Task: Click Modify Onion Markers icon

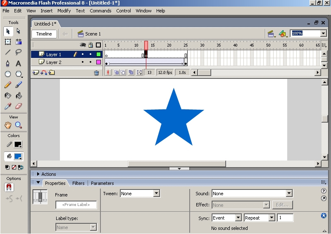Action: point(139,73)
